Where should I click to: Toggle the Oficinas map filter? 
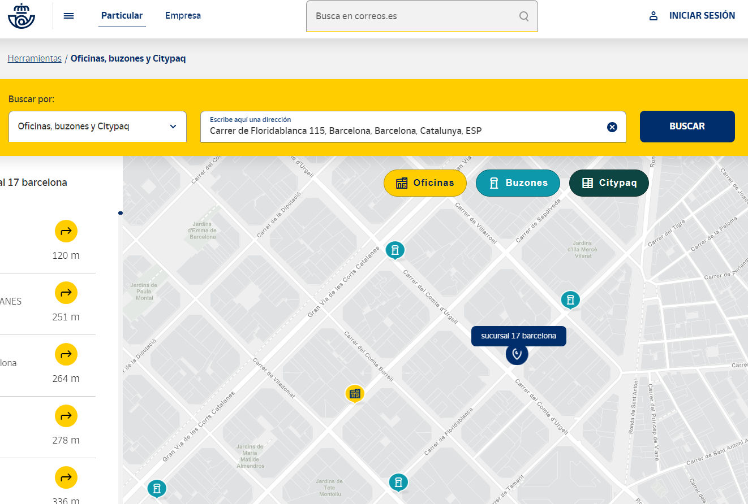(425, 183)
